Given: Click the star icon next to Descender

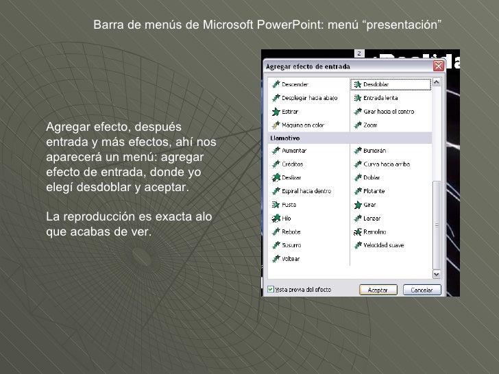Looking at the screenshot, I should coord(276,84).
